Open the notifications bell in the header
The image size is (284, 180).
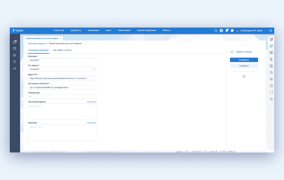click(x=227, y=30)
